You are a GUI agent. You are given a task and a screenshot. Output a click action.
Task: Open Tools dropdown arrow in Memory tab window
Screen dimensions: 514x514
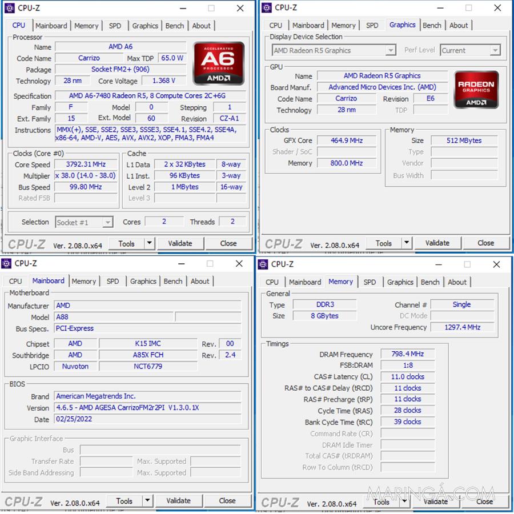pyautogui.click(x=404, y=501)
